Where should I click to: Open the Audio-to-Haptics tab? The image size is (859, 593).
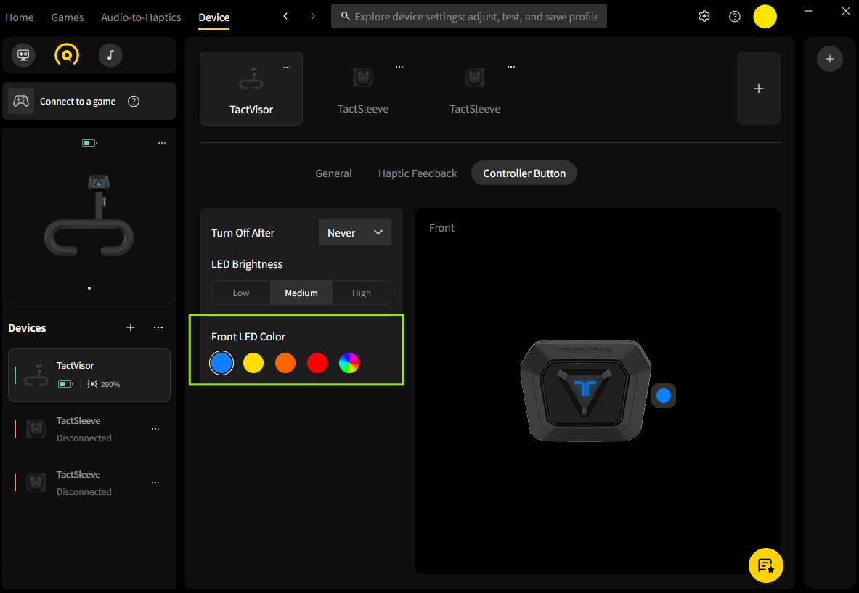141,17
